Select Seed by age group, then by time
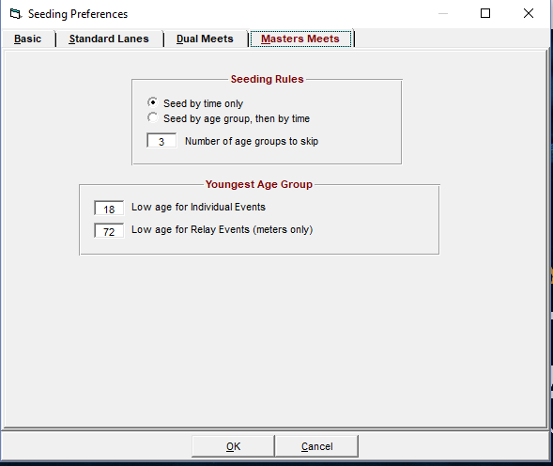Viewport: 553px width, 466px height. point(153,117)
